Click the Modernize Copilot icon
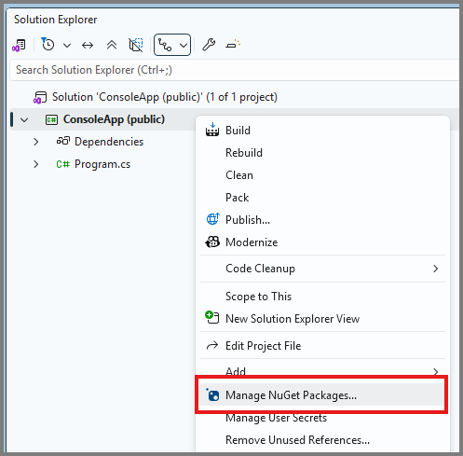The height and width of the screenshot is (456, 463). (x=212, y=242)
